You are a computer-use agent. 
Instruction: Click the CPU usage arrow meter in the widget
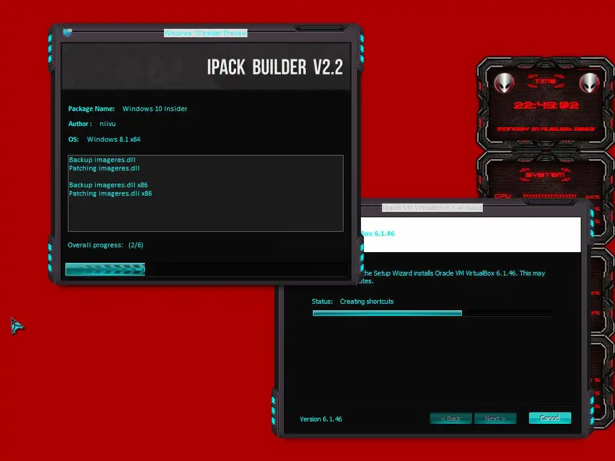[549, 196]
